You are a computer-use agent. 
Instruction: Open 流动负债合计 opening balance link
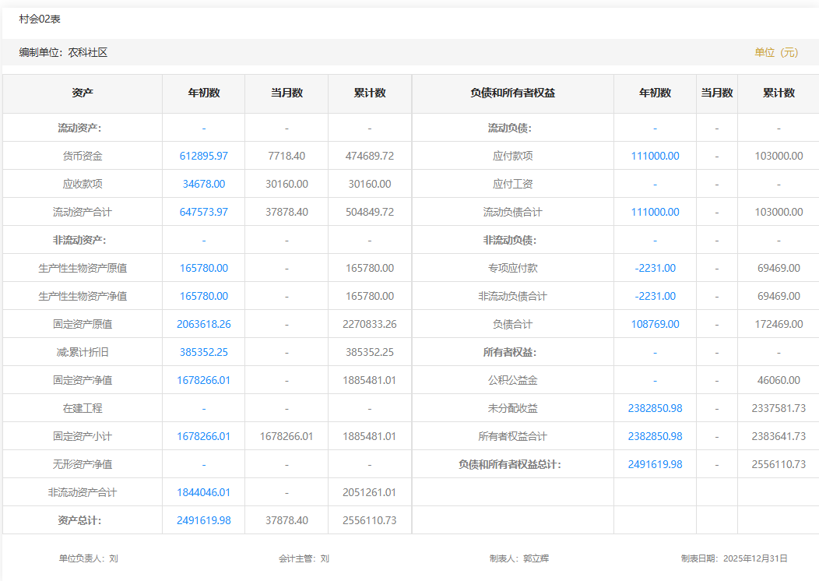tap(655, 212)
